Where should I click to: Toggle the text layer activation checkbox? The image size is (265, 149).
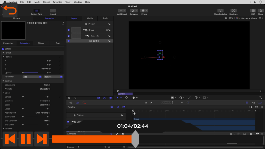click(69, 36)
